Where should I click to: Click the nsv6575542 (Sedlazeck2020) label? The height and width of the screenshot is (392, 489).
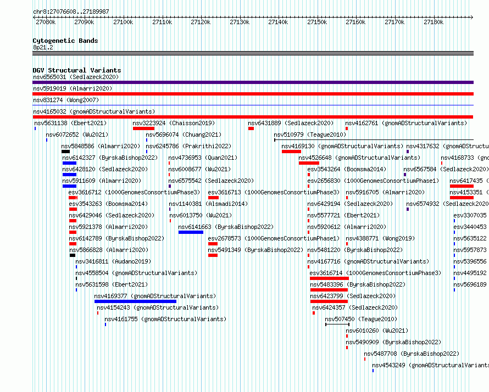pyautogui.click(x=211, y=181)
